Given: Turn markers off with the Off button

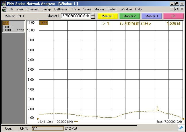Looking at the screenshot, I should (x=173, y=16).
